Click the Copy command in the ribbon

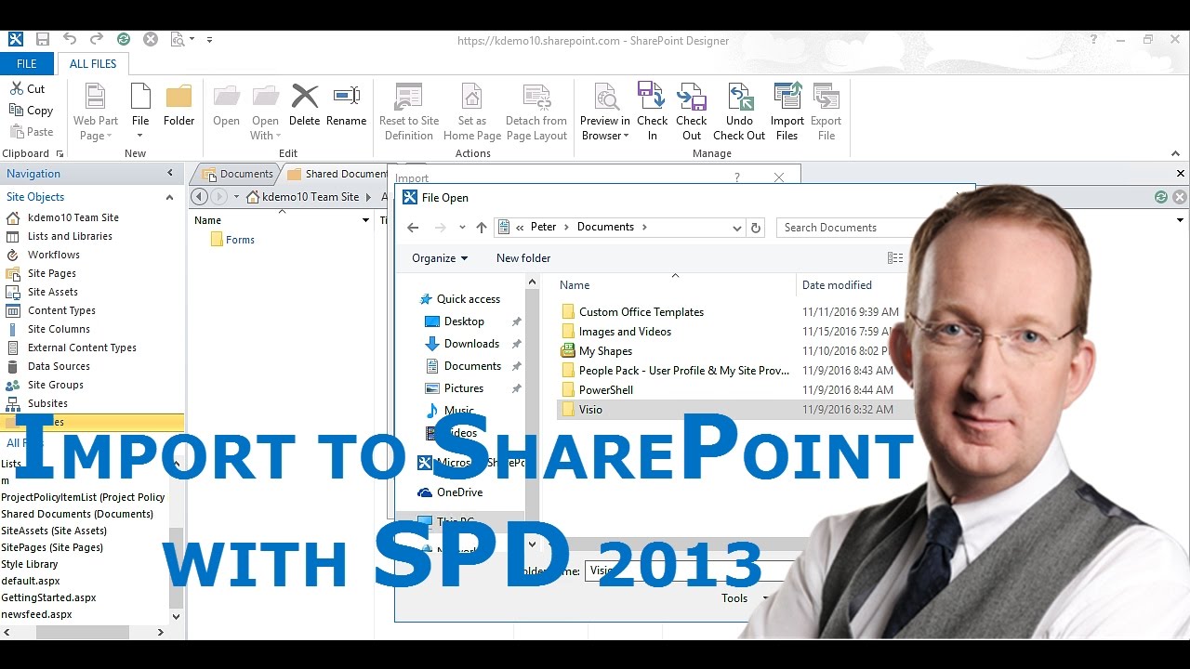31,111
